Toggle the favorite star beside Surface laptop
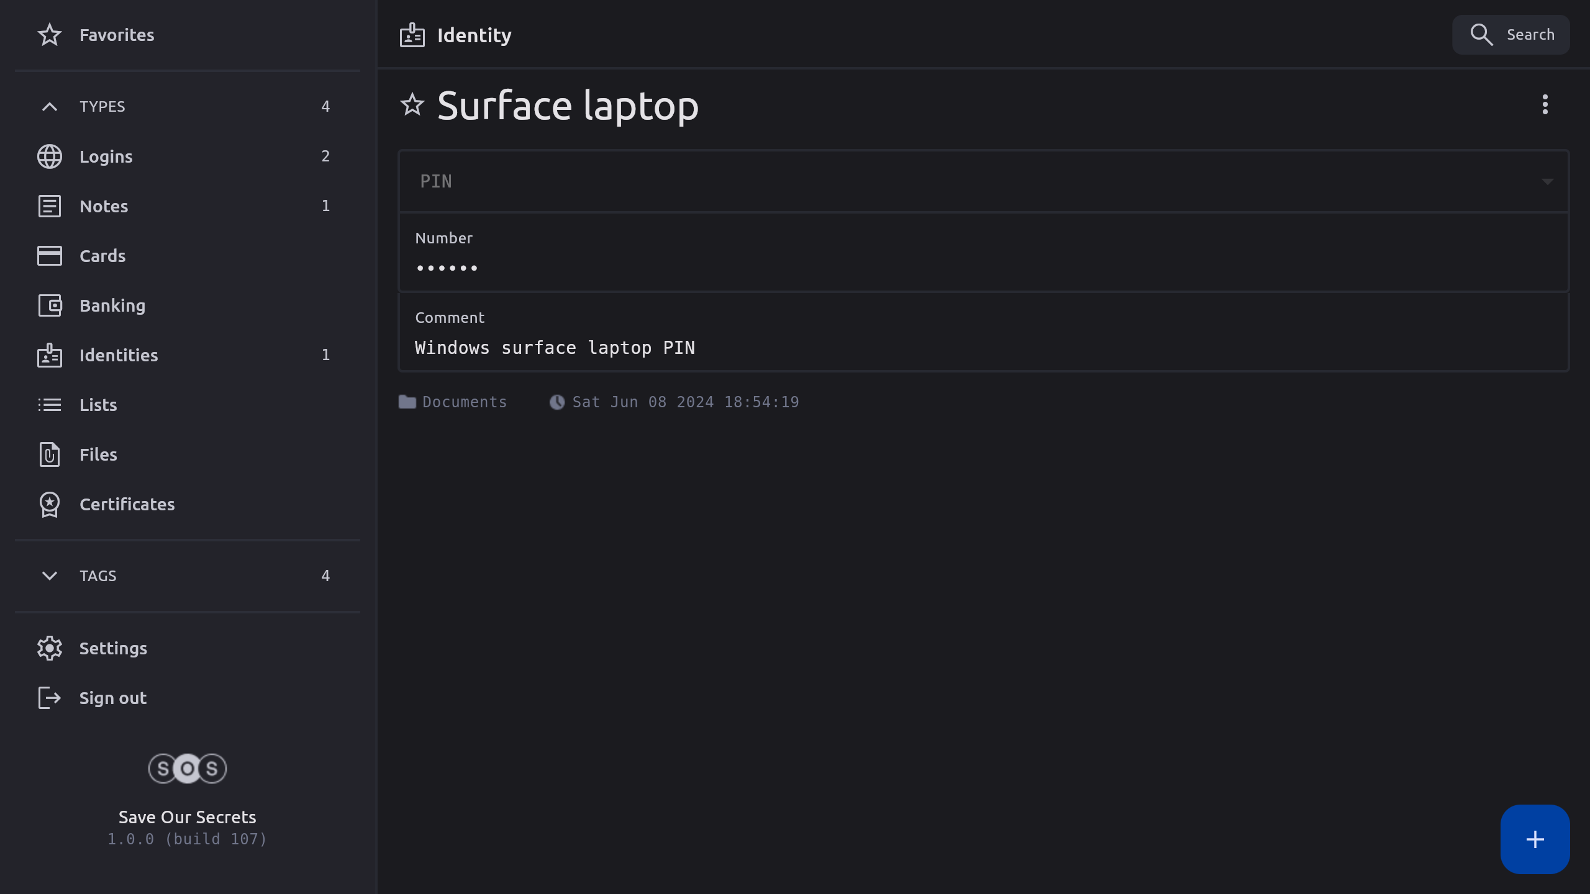 [412, 104]
